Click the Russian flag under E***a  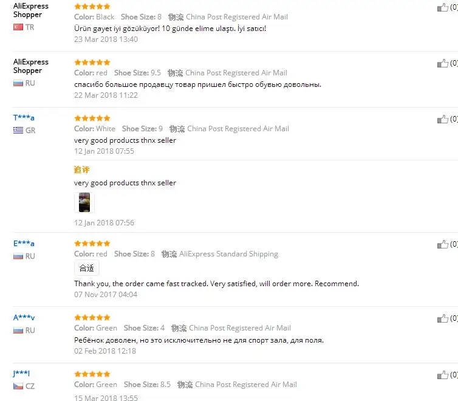click(x=18, y=256)
